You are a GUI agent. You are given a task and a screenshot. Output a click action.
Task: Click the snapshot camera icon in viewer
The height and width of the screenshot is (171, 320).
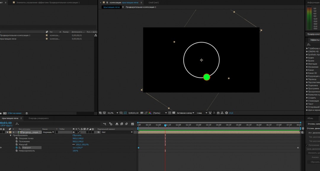click(142, 113)
